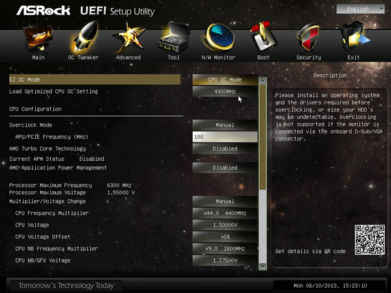Viewport: 391px width, 293px height.
Task: Select the CPU Voltage Offset label
Action: pos(42,237)
